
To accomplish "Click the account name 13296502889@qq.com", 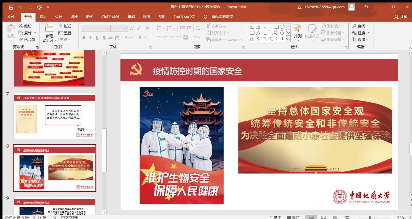I will [x=324, y=7].
